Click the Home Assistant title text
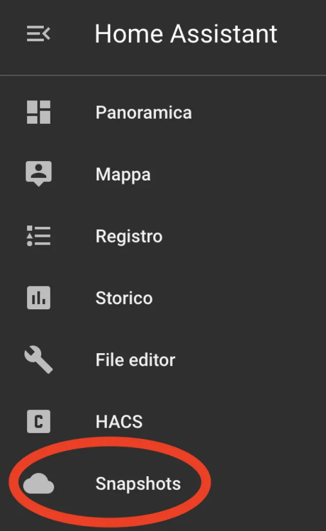326x531 pixels. pyautogui.click(x=186, y=34)
